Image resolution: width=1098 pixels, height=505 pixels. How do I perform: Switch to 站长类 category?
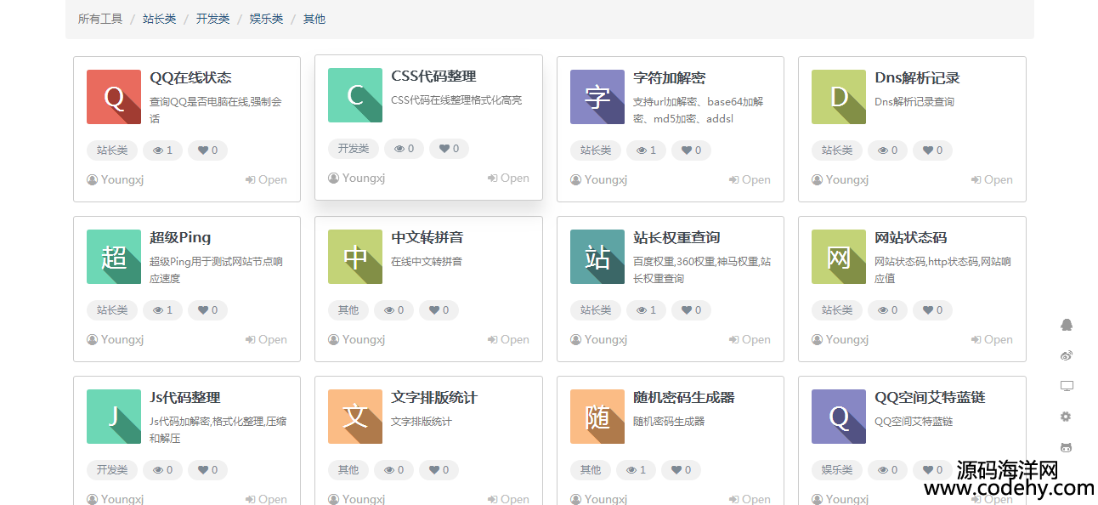pos(160,19)
